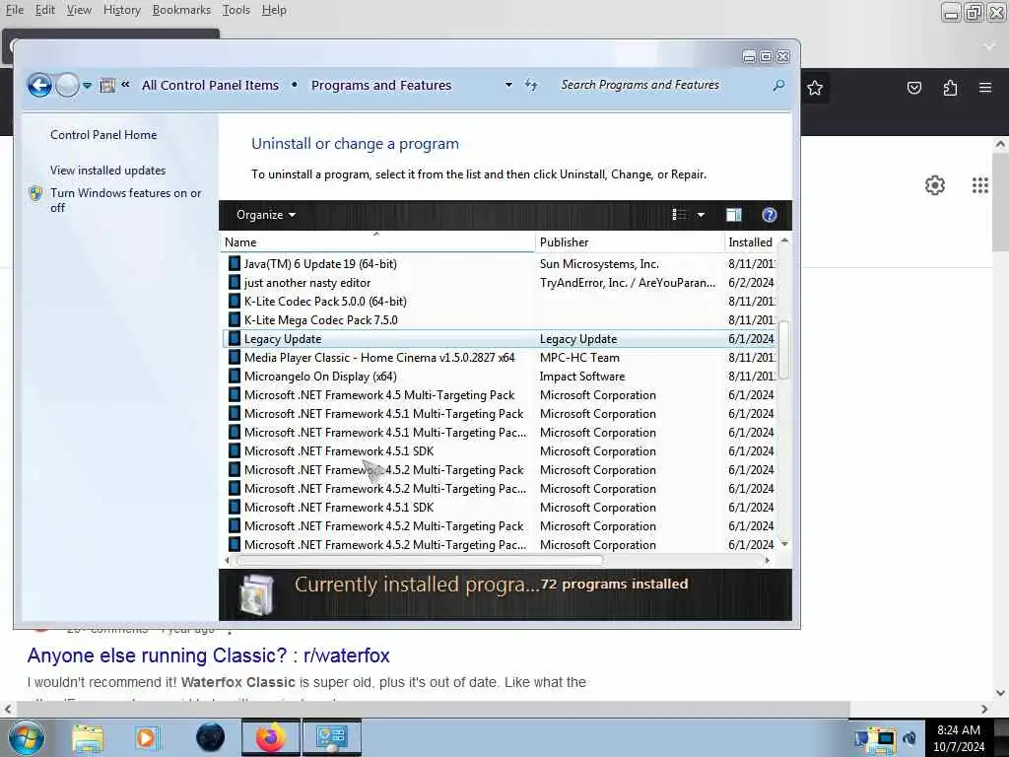Select K-Lite Codec Pack 5.0.0 (64-bit)
This screenshot has height=757, width=1009.
pyautogui.click(x=325, y=302)
